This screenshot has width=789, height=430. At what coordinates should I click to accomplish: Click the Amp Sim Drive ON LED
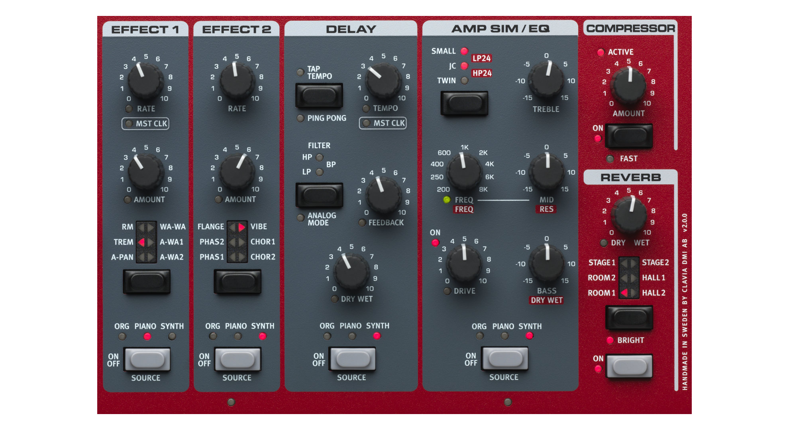(x=435, y=242)
